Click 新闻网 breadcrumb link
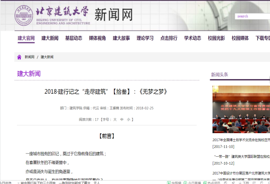This screenshot has height=184, width=270. coord(30,57)
